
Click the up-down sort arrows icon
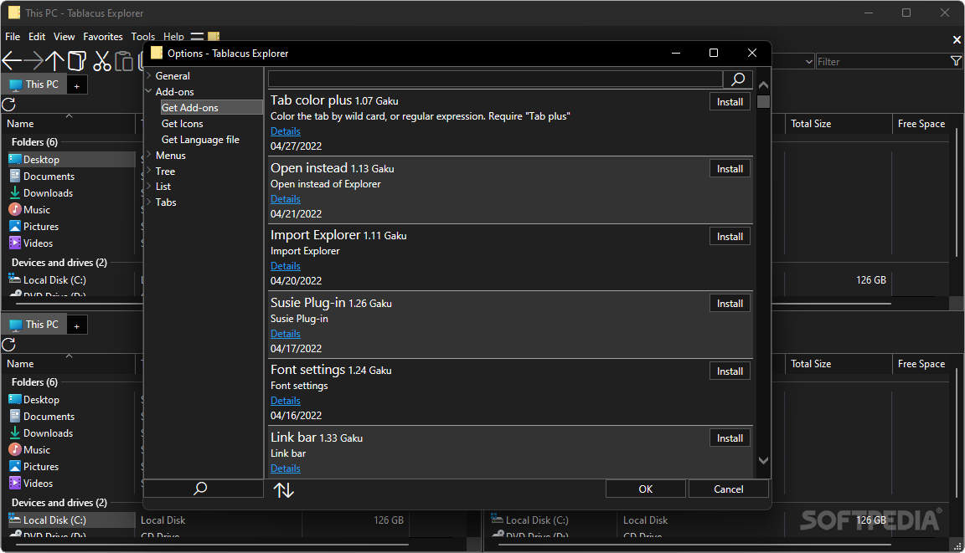(x=284, y=489)
